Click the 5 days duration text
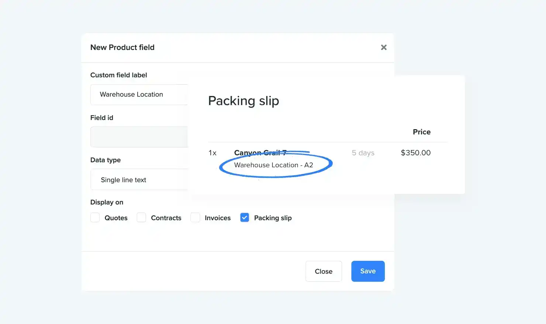This screenshot has height=324, width=546. click(363, 152)
